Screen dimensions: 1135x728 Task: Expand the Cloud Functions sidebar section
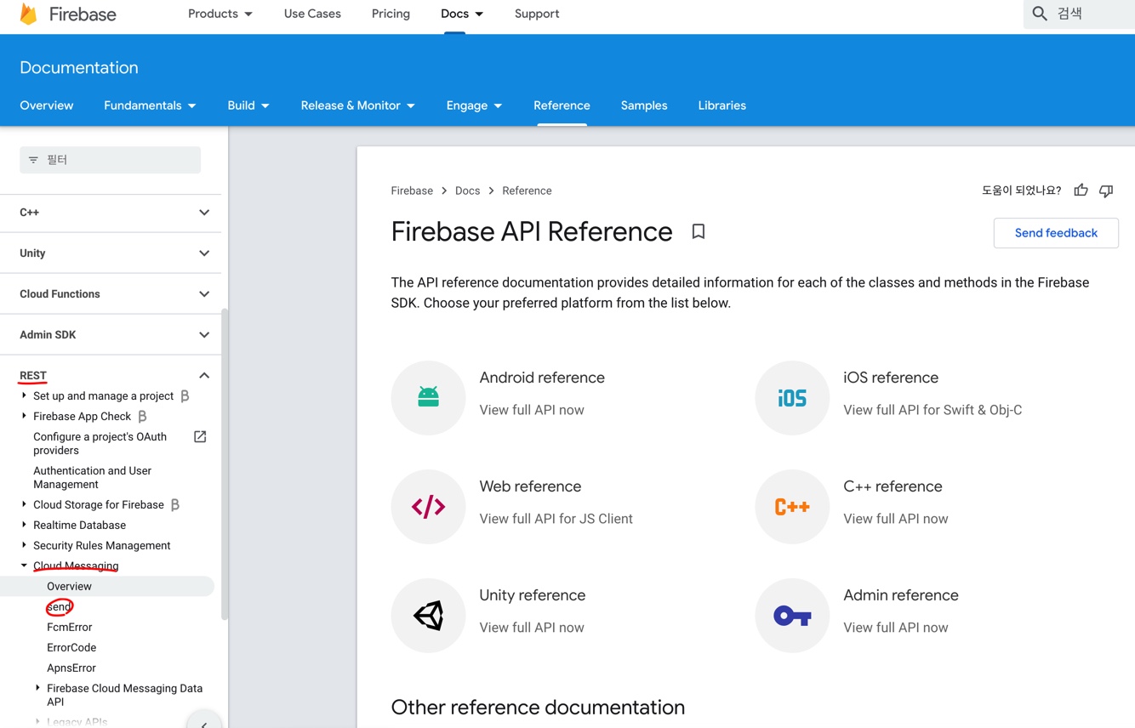coord(204,294)
